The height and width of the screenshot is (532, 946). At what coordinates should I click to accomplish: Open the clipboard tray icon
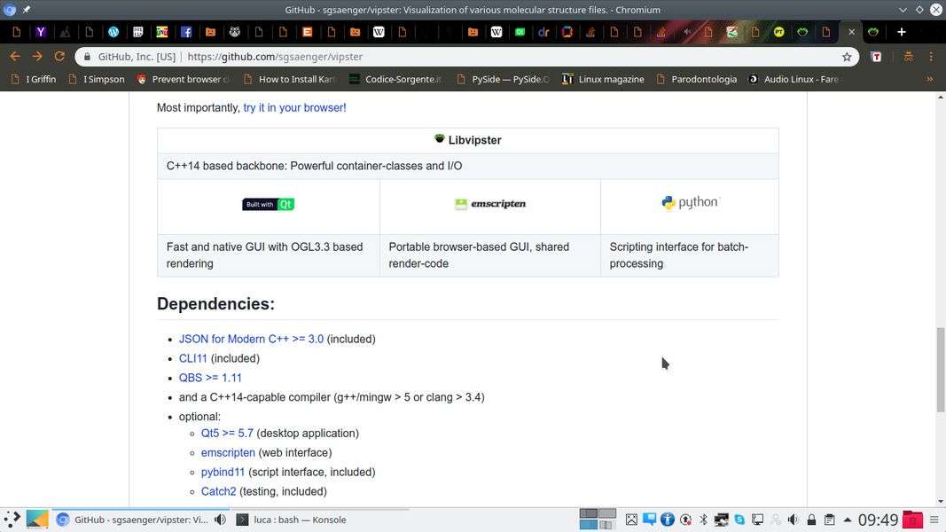tap(830, 520)
